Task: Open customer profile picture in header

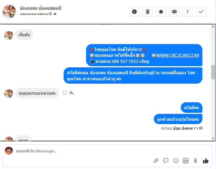Action: (x=9, y=12)
